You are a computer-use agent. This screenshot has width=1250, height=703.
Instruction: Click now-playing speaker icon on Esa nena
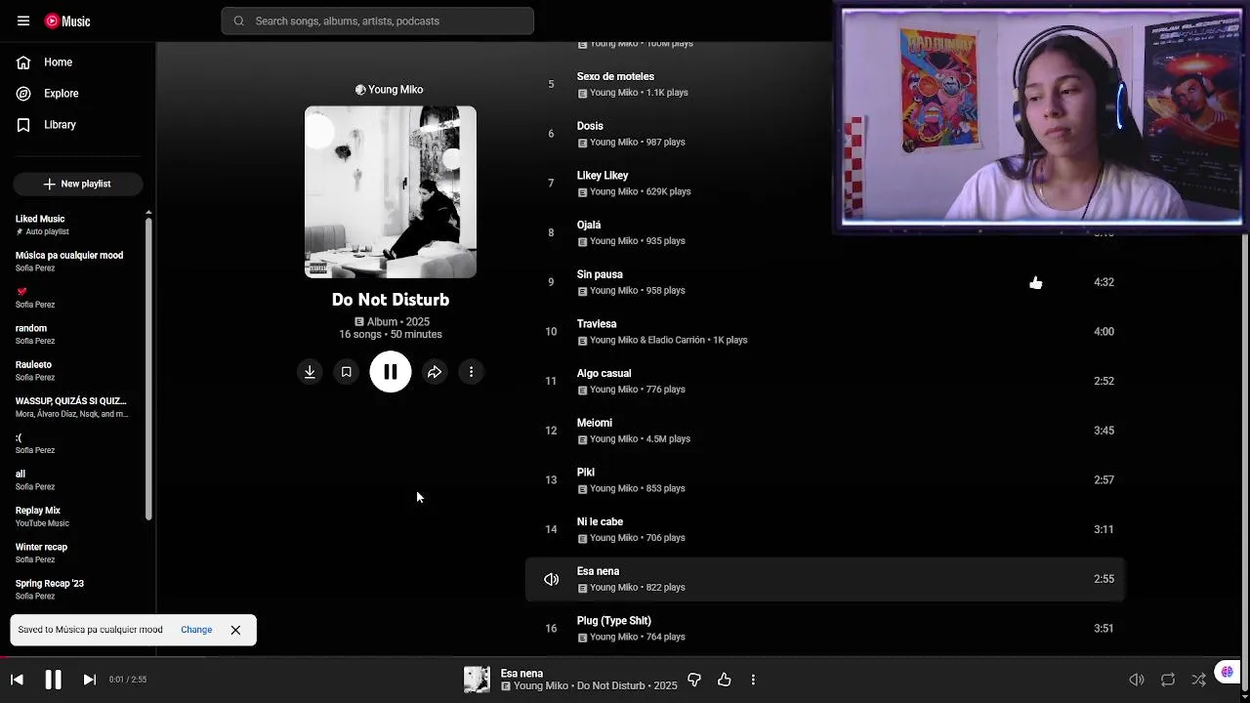[x=551, y=579]
